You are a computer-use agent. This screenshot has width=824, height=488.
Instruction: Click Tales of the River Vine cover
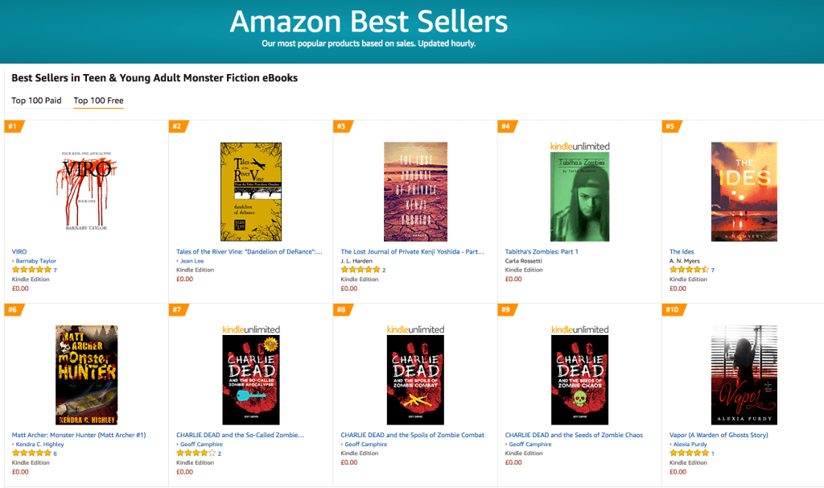[251, 192]
